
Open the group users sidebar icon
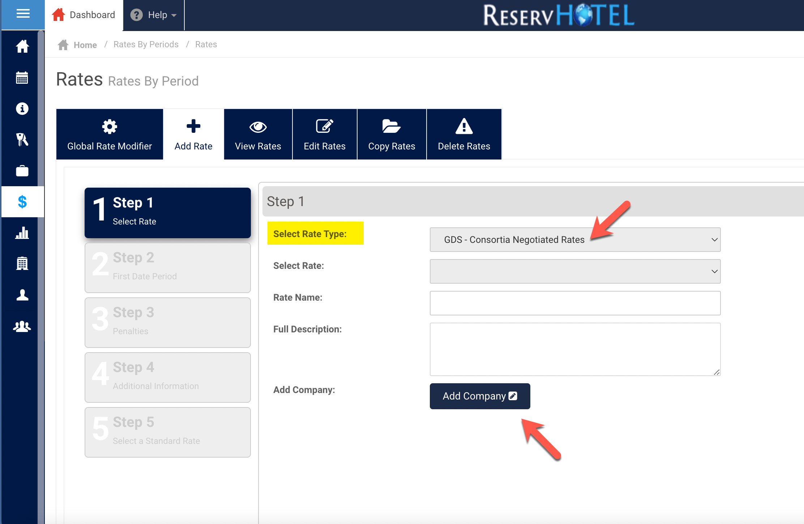22,326
